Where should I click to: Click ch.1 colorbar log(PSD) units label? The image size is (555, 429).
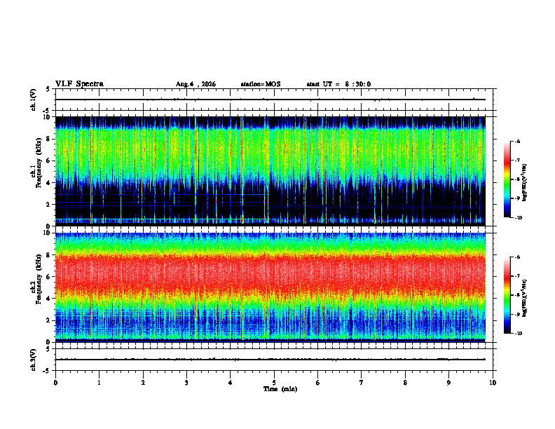525,183
